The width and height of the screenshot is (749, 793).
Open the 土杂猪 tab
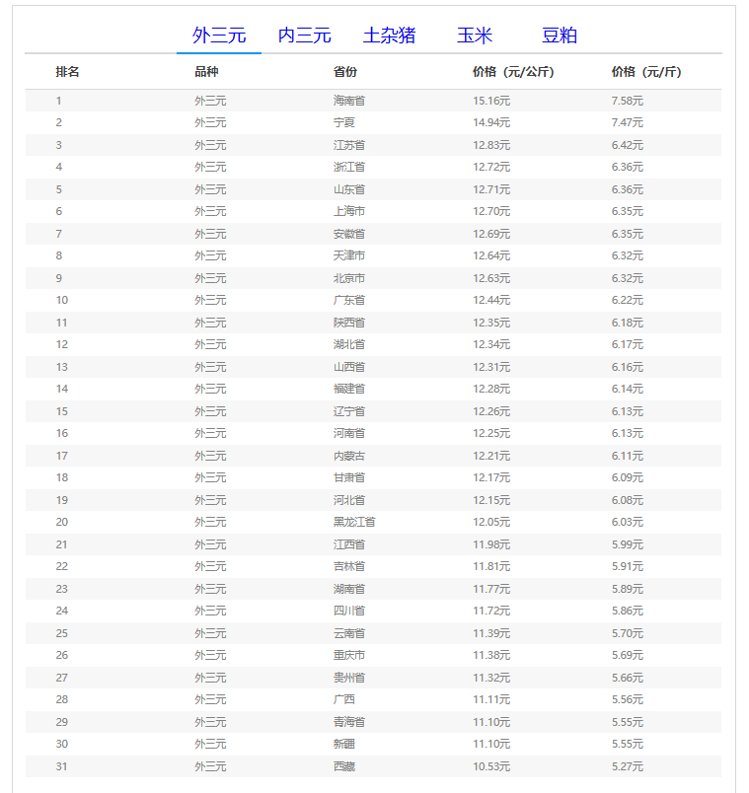coord(389,36)
